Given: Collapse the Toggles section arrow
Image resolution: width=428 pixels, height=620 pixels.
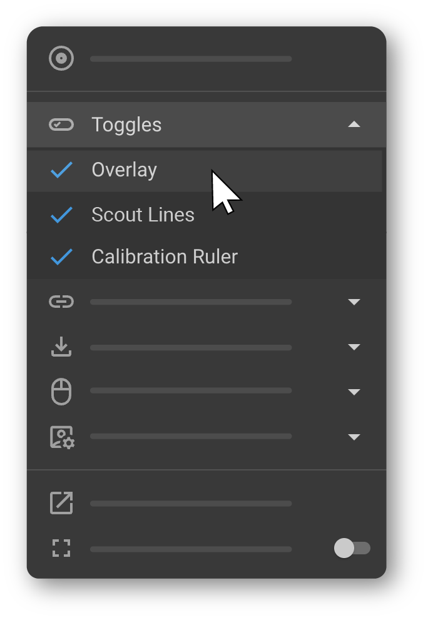Looking at the screenshot, I should tap(354, 125).
